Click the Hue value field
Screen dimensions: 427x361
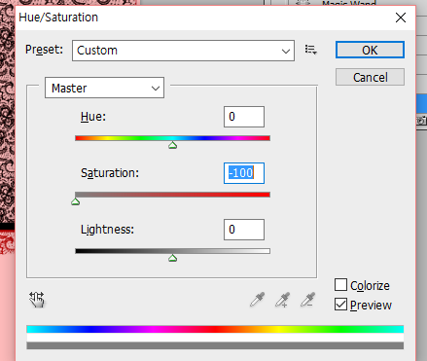coord(244,117)
